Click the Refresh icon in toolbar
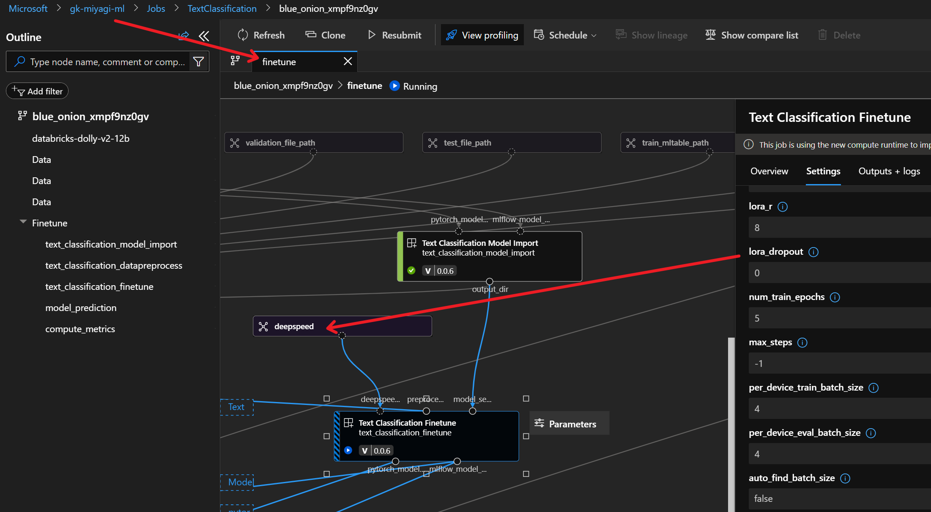The width and height of the screenshot is (931, 512). click(x=243, y=35)
